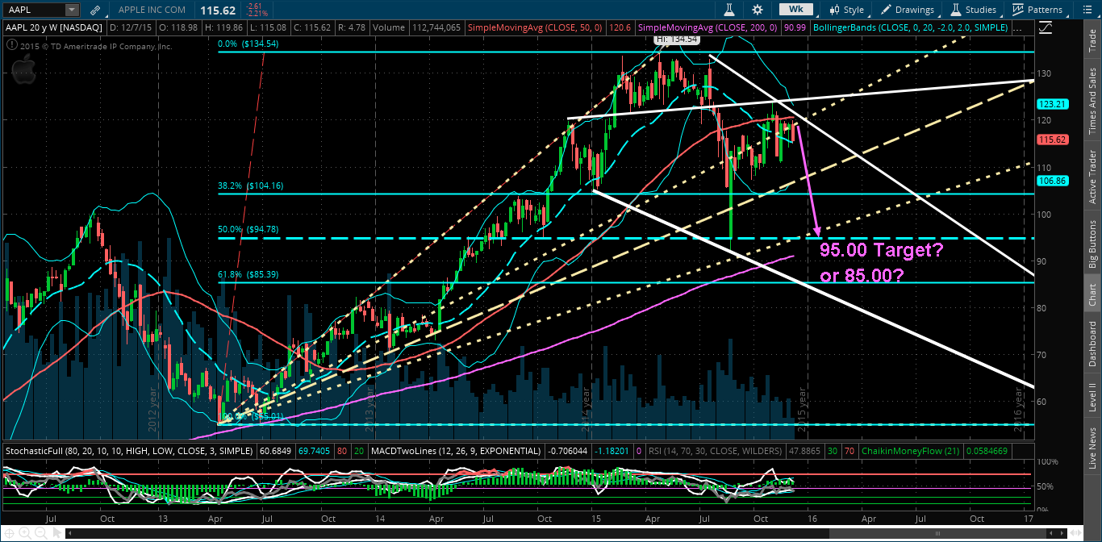Click the exclamation info icon near copyright
This screenshot has height=542, width=1102.
coord(13,46)
